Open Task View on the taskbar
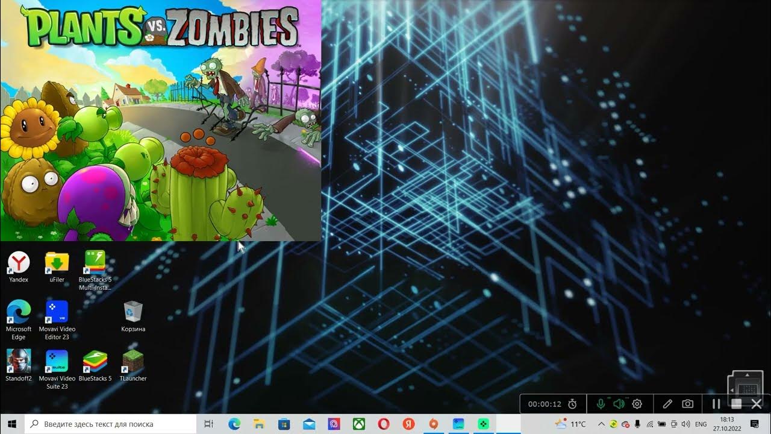Viewport: 771px width, 434px height. click(209, 424)
